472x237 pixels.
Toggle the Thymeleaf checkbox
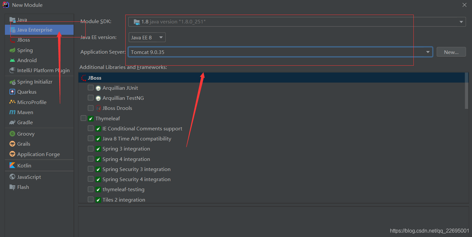[x=84, y=118]
